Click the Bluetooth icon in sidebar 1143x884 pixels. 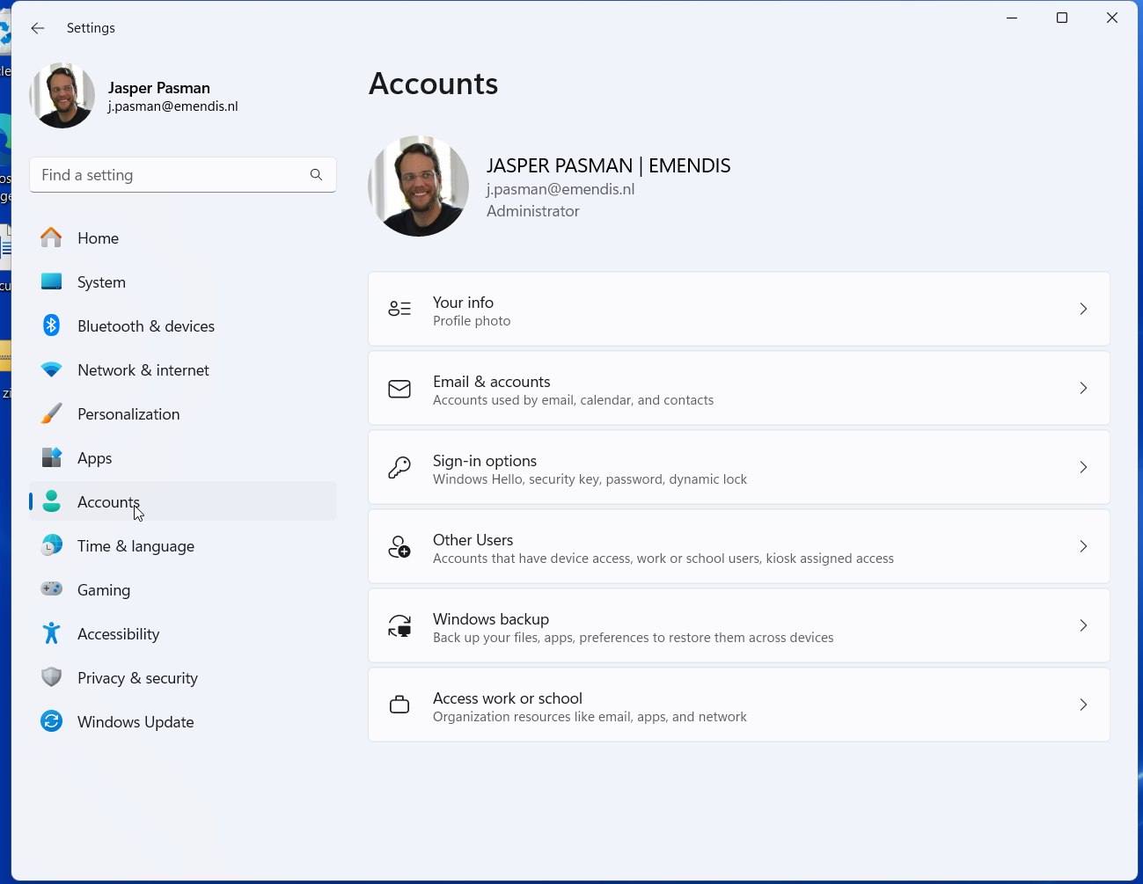(x=52, y=325)
